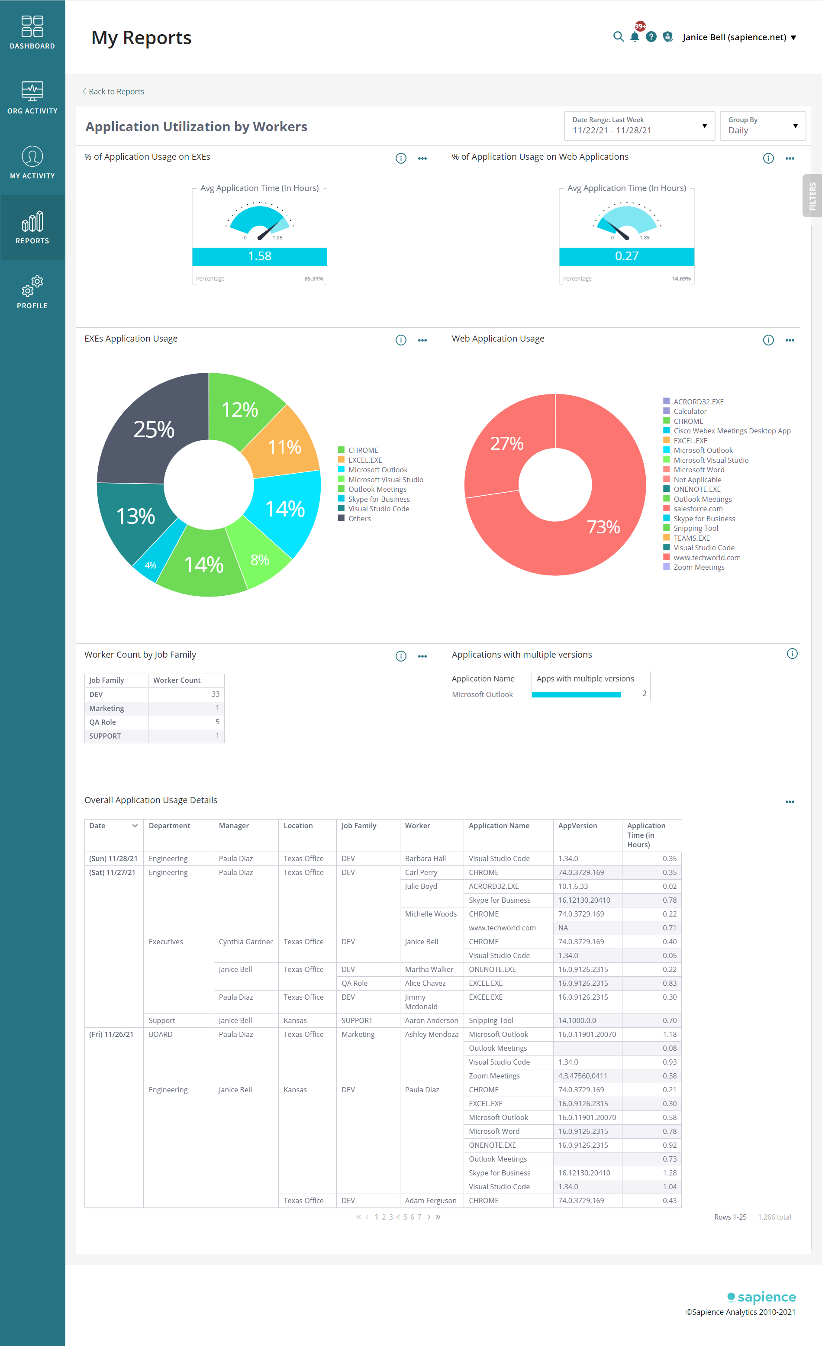Go to results page 2
The width and height of the screenshot is (822, 1346).
coord(384,1217)
